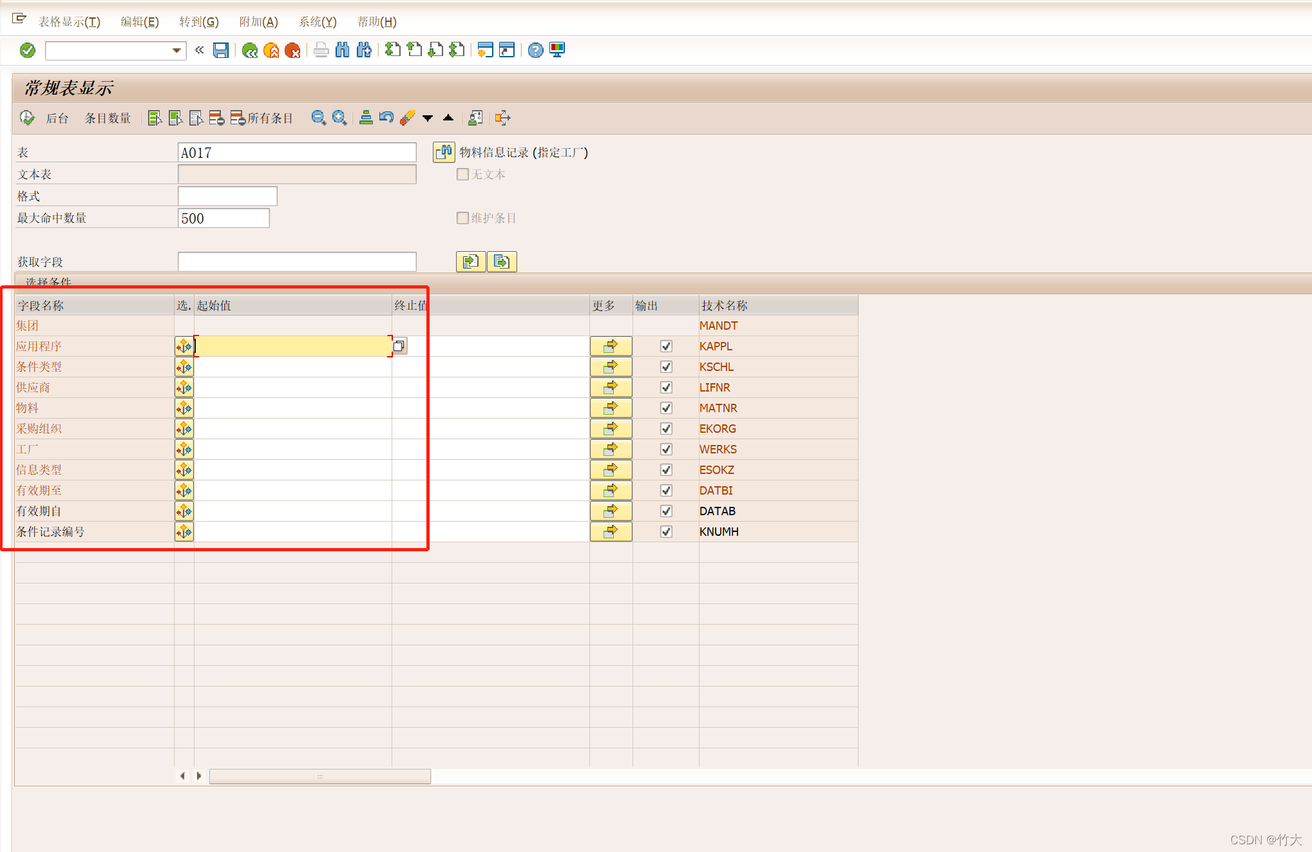Open the 表格显示(T) menu
Viewport: 1312px width, 852px height.
click(x=69, y=22)
